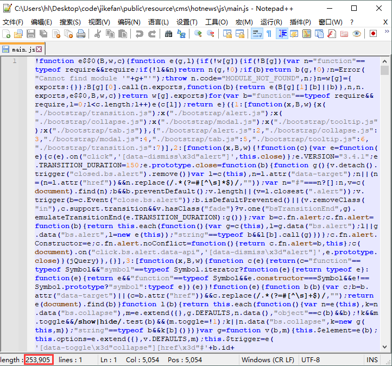392x366 pixels.
Task: Click line number 1 in the margin
Action: point(15,61)
